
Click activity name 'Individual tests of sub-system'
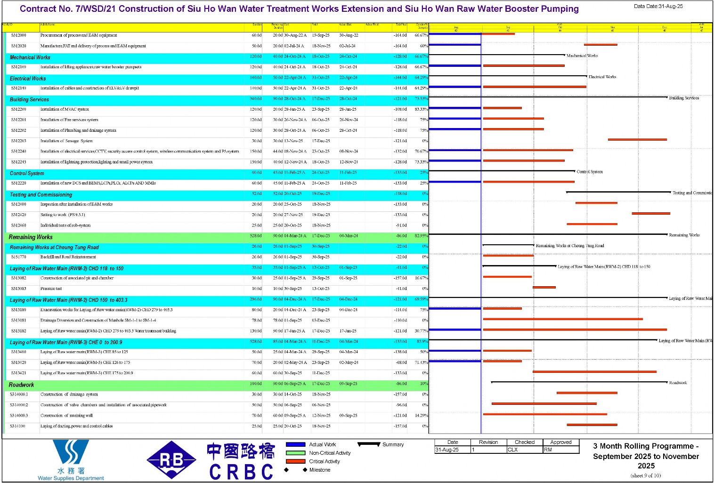[65, 225]
